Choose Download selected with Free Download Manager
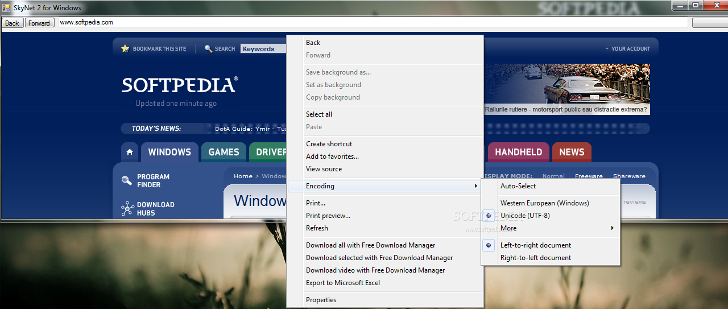 click(385, 258)
